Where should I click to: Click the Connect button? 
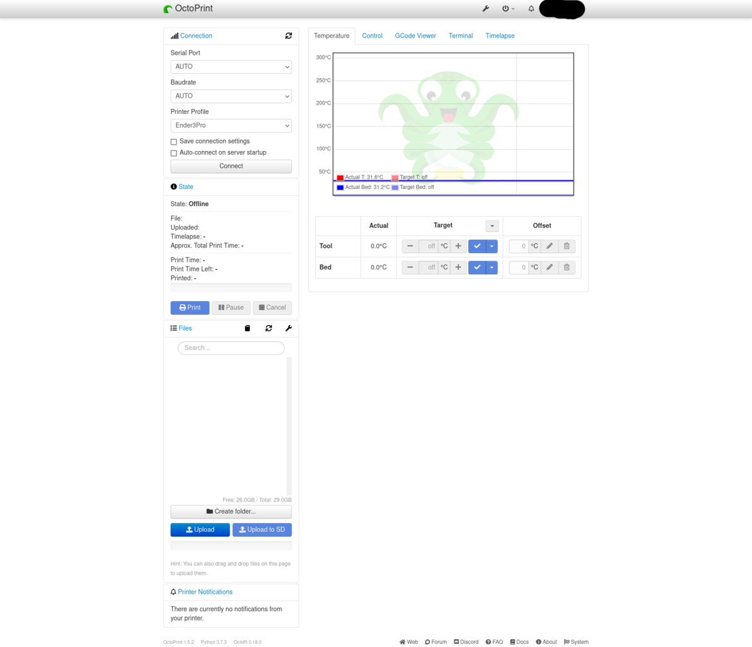point(231,166)
